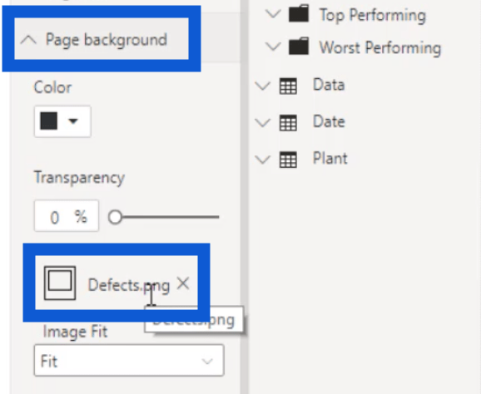Click the Transparency percentage input field

[67, 216]
